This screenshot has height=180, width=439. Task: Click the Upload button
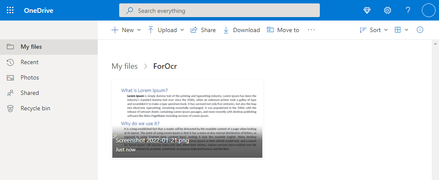(162, 30)
